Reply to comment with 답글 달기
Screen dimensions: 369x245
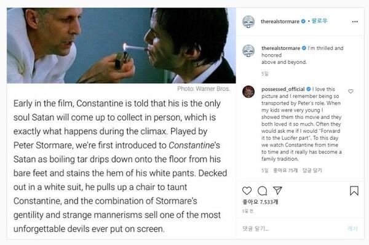click(x=312, y=171)
